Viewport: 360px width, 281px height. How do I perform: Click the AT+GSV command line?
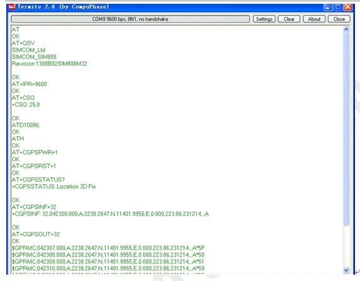(23, 43)
